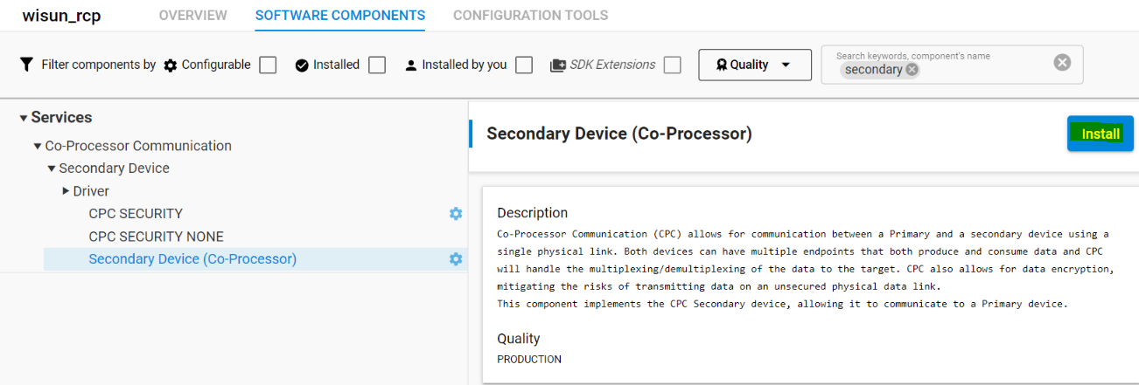Select CPC SECURITY NONE component
Image resolution: width=1139 pixels, height=385 pixels.
tap(156, 237)
